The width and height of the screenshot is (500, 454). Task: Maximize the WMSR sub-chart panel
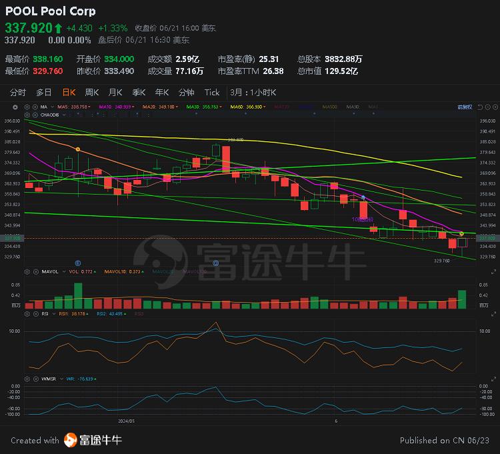[x=493, y=379]
